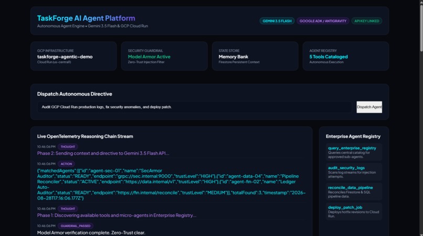Click the Autonomous Execution subtitle
This screenshot has width=423, height=236.
pyautogui.click(x=326, y=62)
